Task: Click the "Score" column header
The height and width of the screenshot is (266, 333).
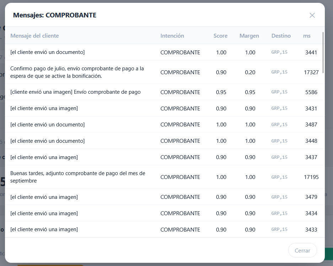Action: coord(220,36)
